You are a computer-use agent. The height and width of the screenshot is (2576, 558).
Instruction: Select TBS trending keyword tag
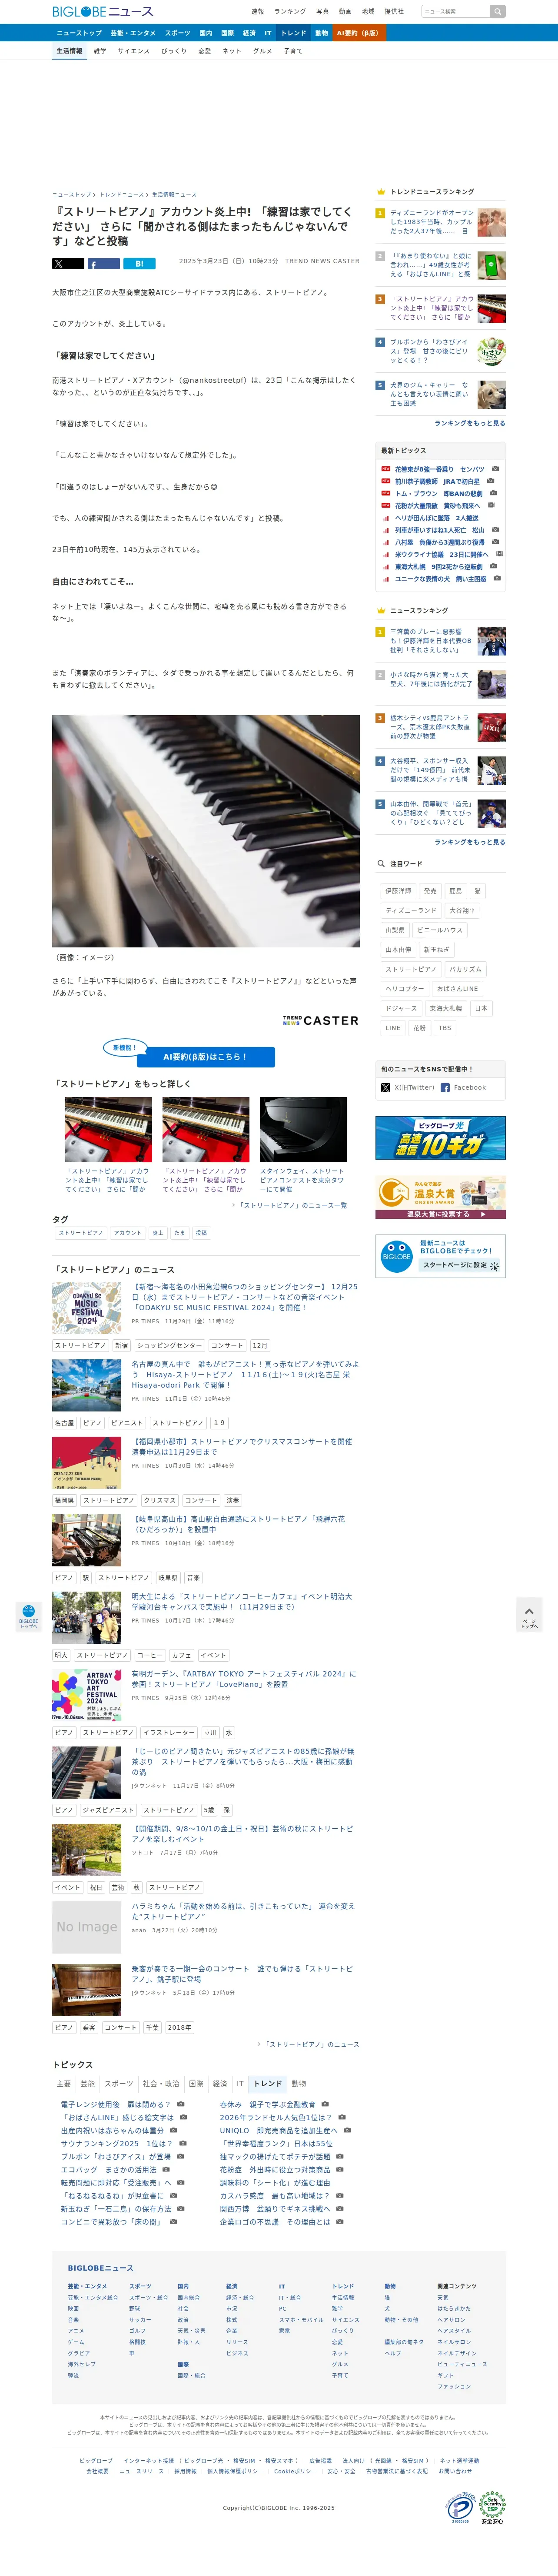point(444,1028)
